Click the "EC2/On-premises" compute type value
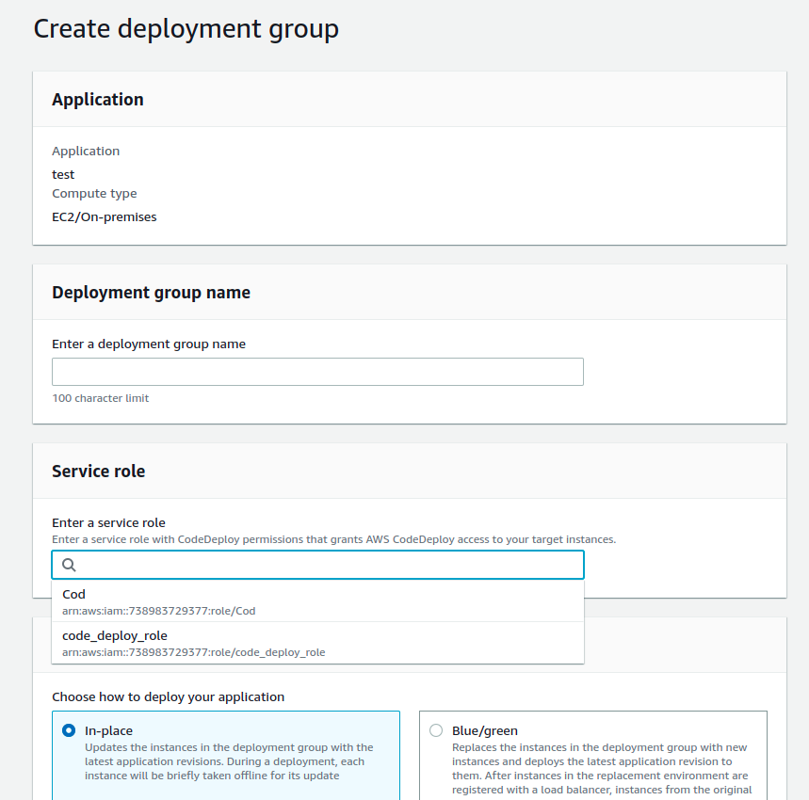This screenshot has height=800, width=809. (104, 216)
